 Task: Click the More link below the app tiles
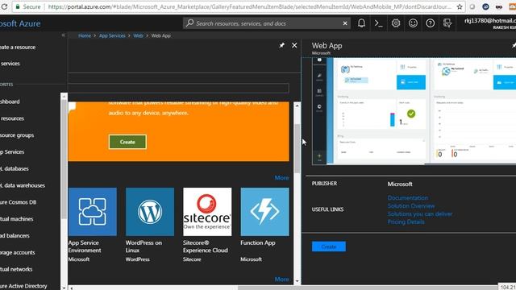click(x=281, y=280)
